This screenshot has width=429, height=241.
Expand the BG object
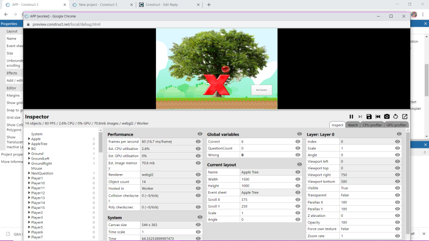(x=29, y=149)
